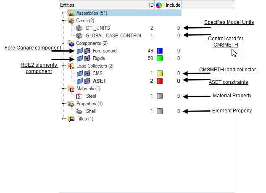Click the Load Collectors folder icon

click(x=71, y=66)
